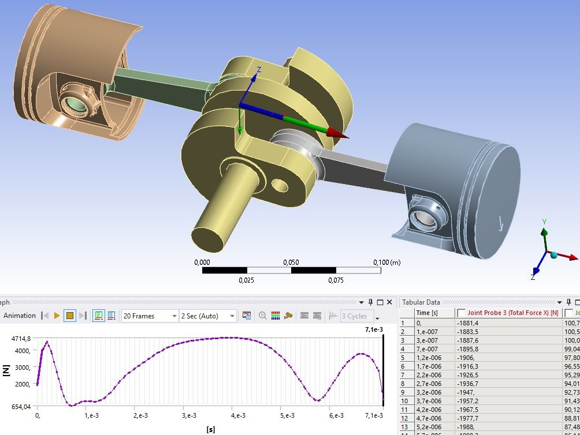Click export animation video file icon
The height and width of the screenshot is (435, 580).
coord(247,316)
